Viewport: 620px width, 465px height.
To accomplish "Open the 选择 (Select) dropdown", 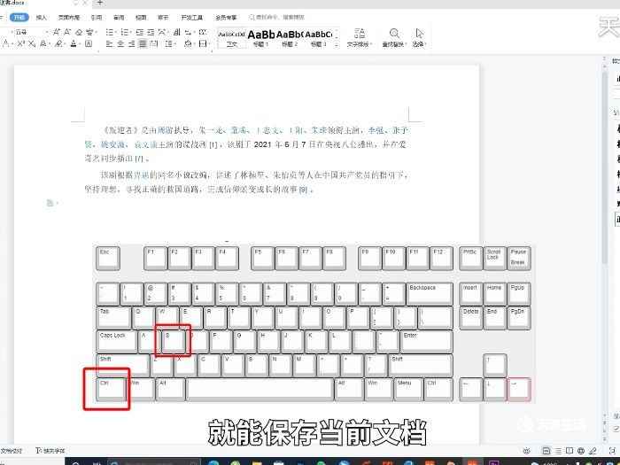I will click(419, 38).
